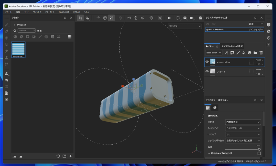
Task: Open history clock icon on right sidebar
Action: point(268,38)
